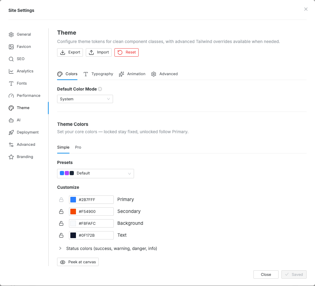Open Branding settings in the sidebar
This screenshot has width=315, height=286.
tap(21, 157)
